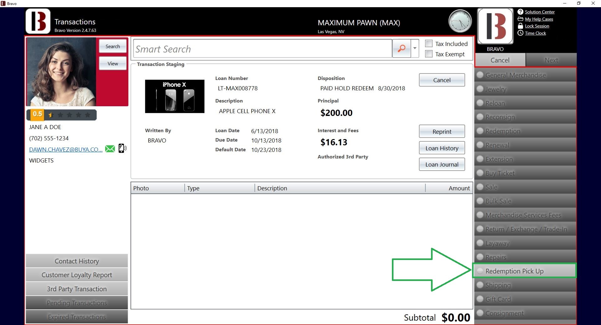Select General Merchandise transaction type
The height and width of the screenshot is (325, 601).
[526, 75]
